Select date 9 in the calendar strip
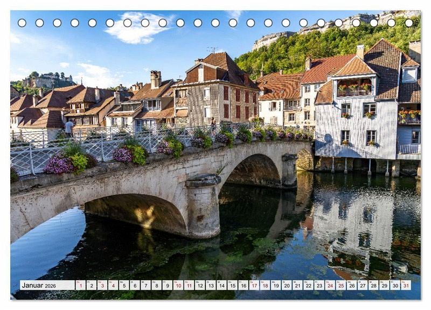The image size is (431, 310). click(168, 285)
